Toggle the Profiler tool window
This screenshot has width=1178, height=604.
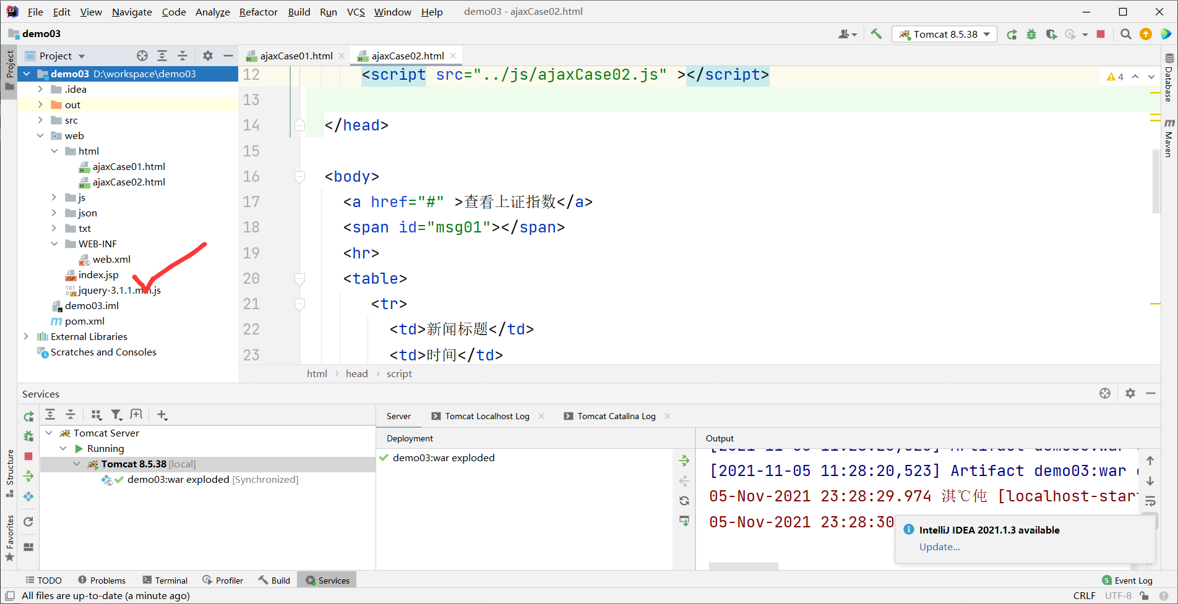click(222, 580)
